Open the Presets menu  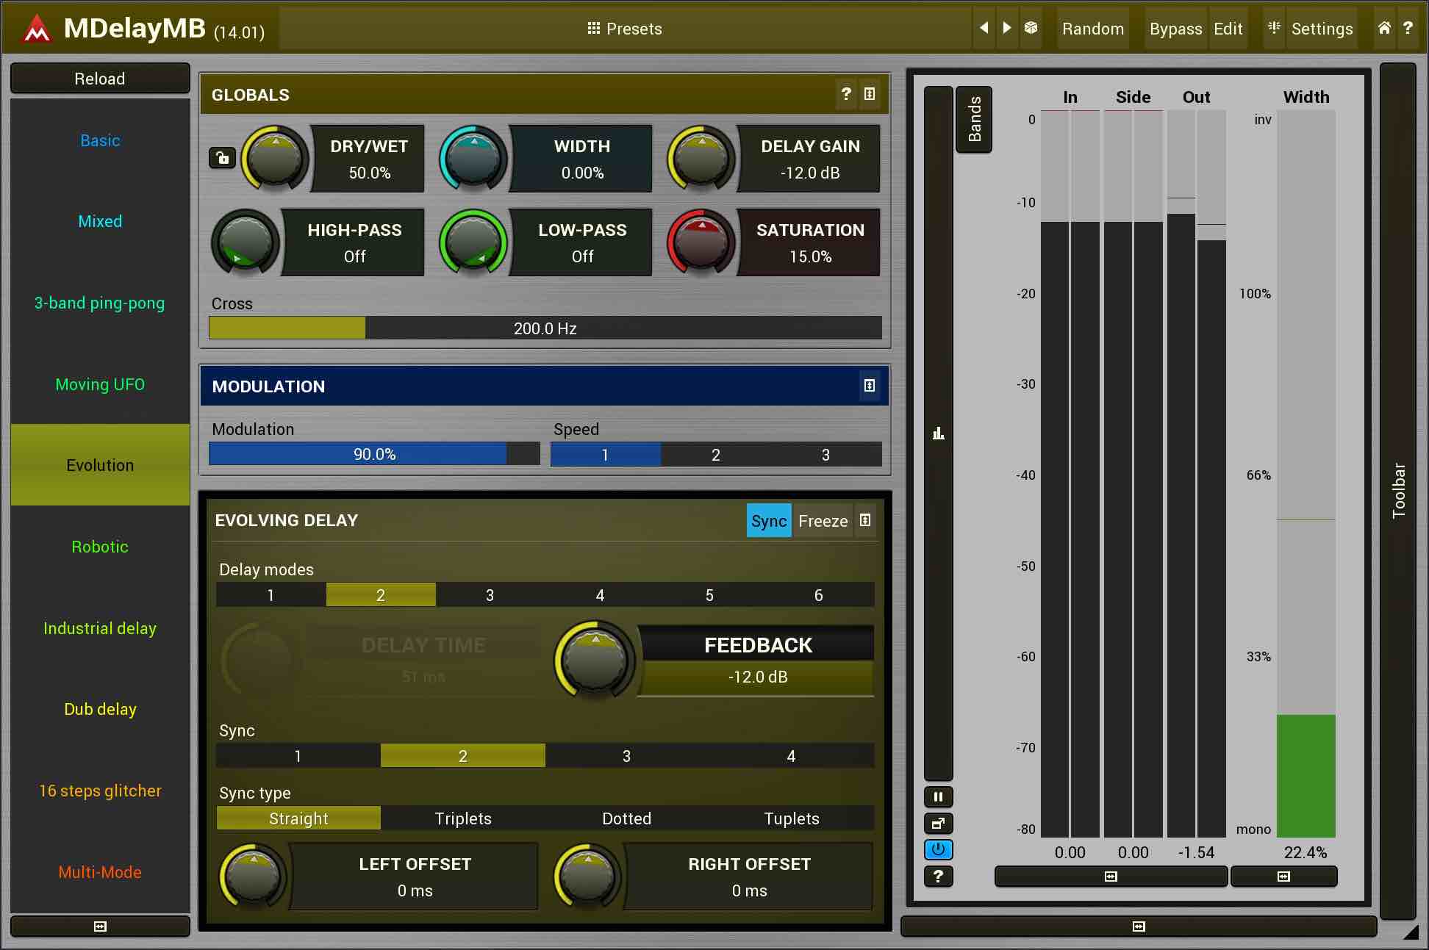pos(625,29)
